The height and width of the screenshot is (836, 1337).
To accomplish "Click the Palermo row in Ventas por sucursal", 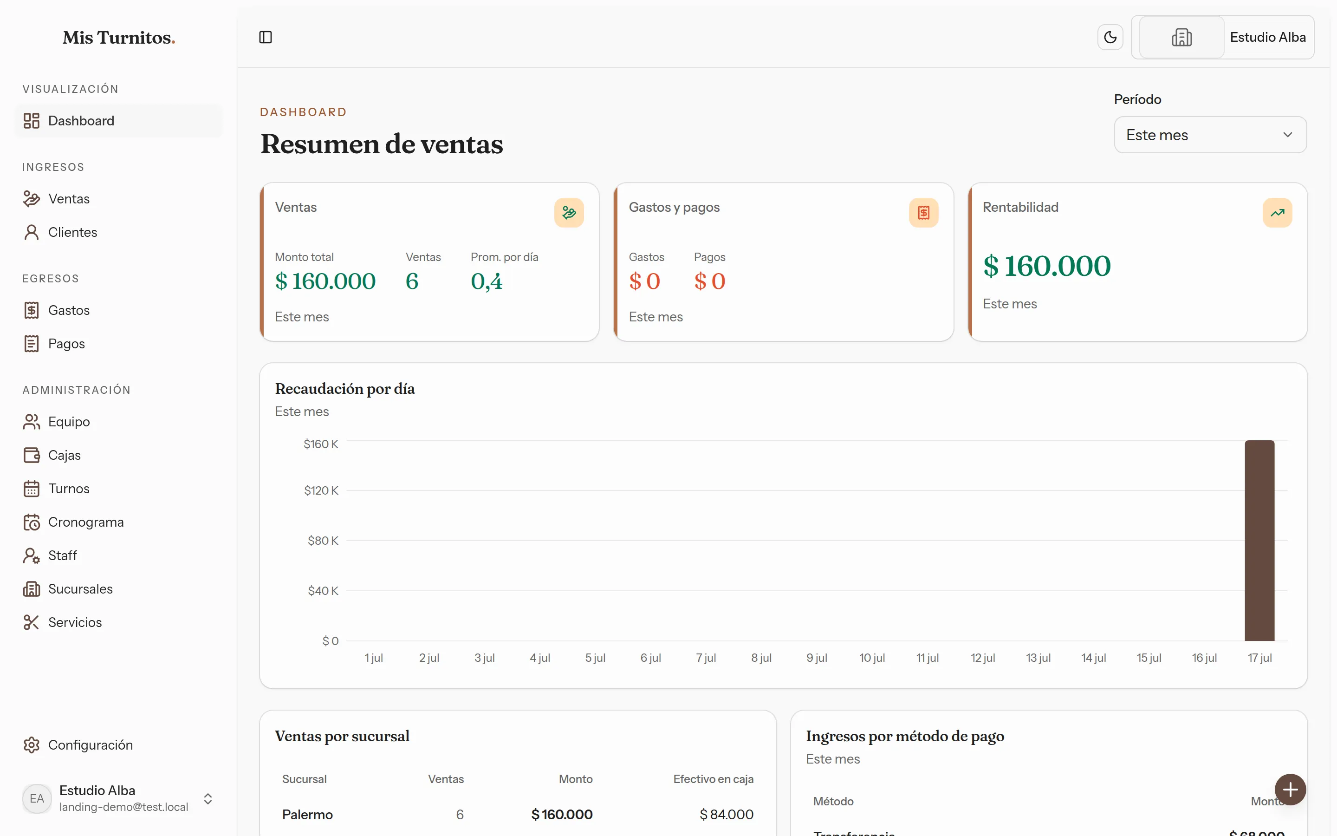I will [x=518, y=814].
